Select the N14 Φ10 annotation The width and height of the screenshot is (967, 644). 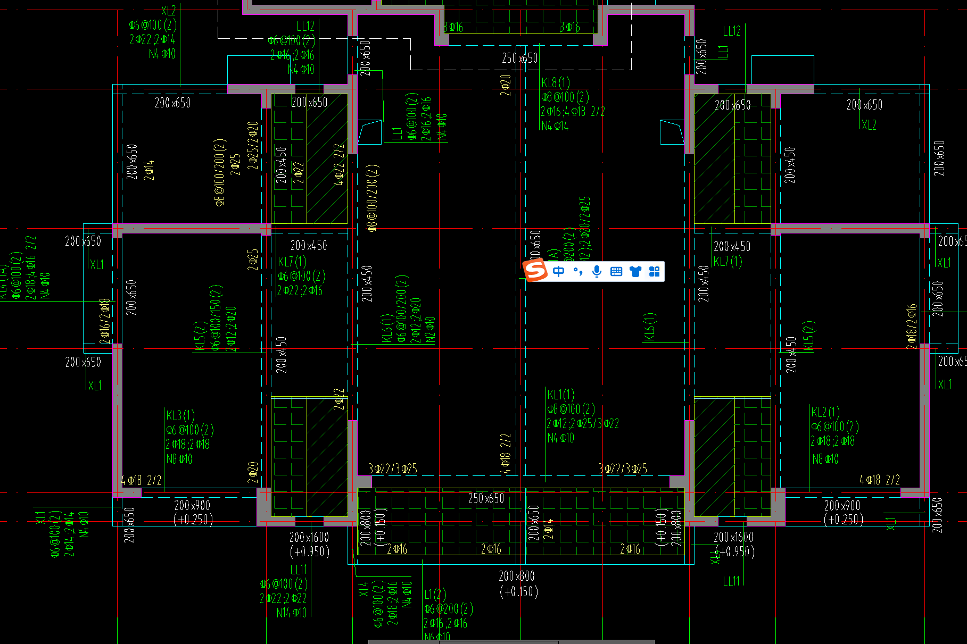point(292,613)
